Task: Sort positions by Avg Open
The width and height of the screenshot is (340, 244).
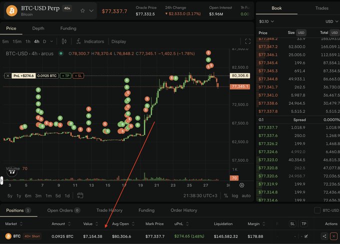Action: (123, 223)
